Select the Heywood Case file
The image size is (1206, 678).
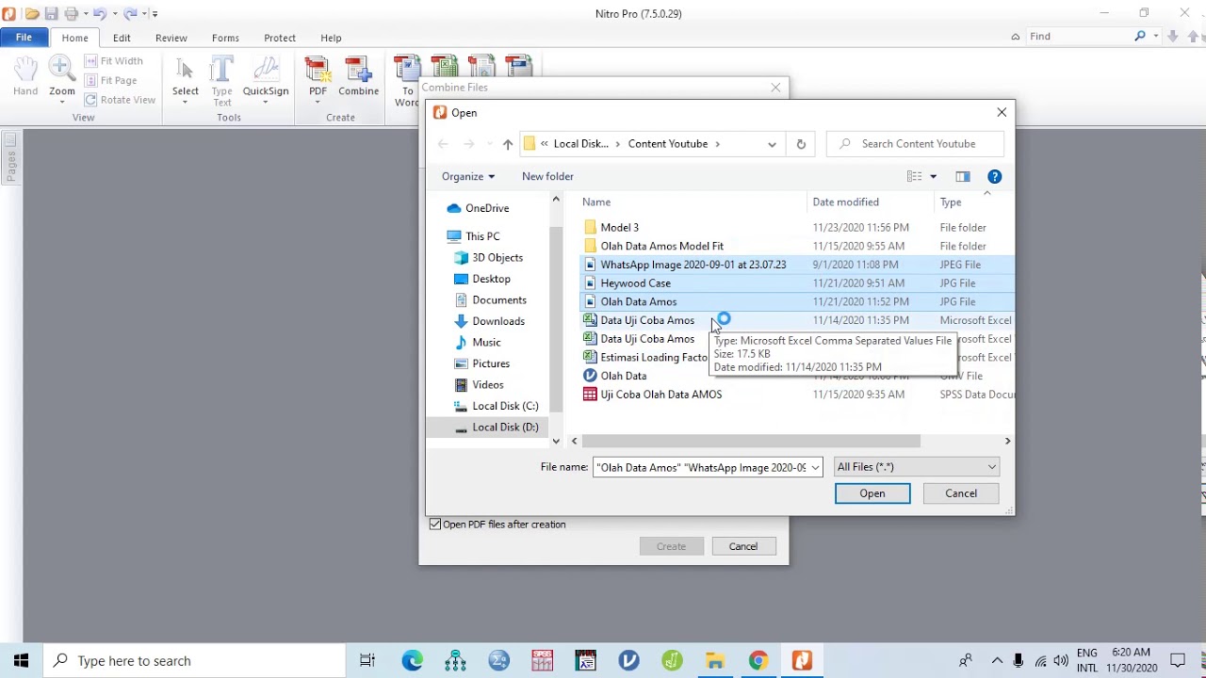pos(796,282)
